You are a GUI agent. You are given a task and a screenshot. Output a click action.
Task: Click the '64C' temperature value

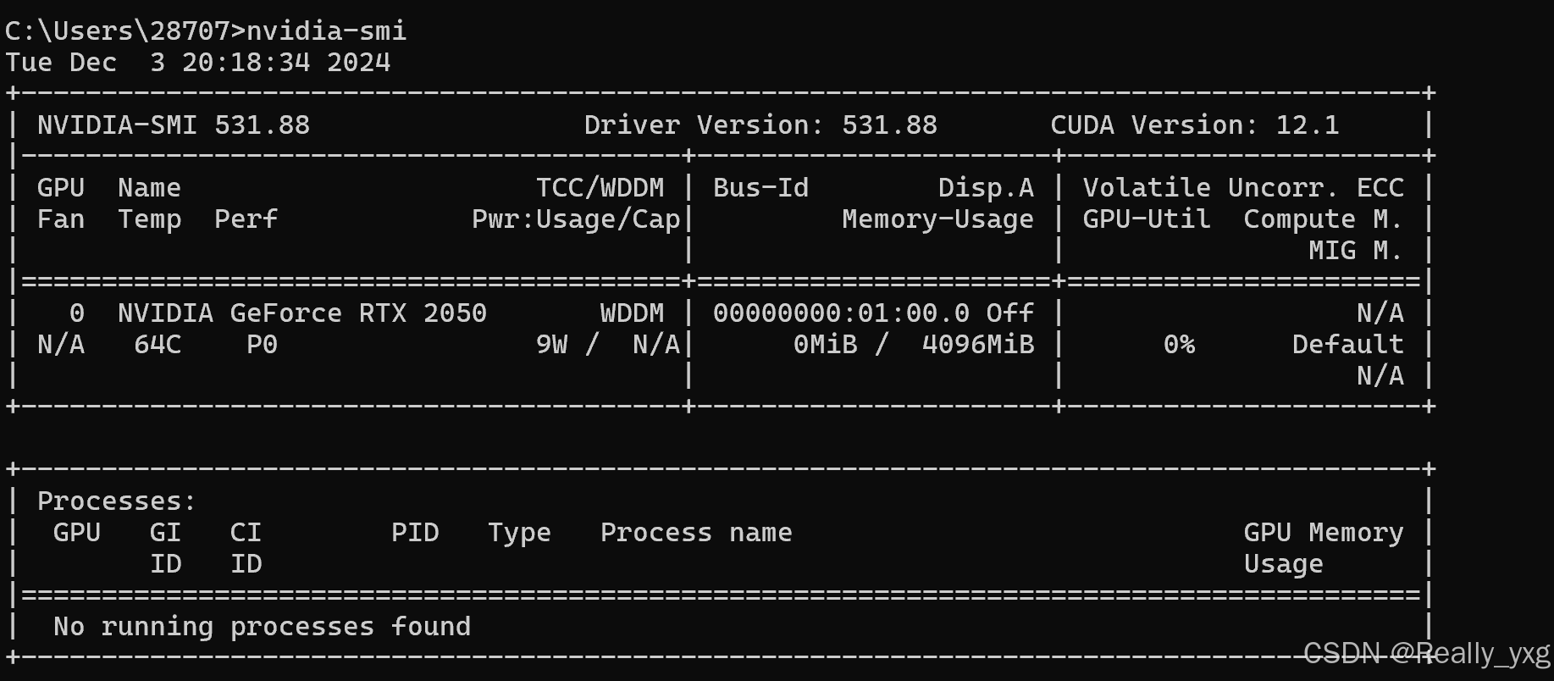158,345
